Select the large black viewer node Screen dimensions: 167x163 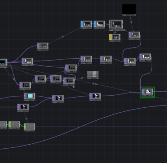click(x=129, y=10)
